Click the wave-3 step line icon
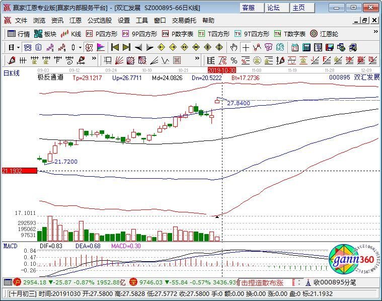Viewport: 382px width, 301px height. tap(50, 47)
